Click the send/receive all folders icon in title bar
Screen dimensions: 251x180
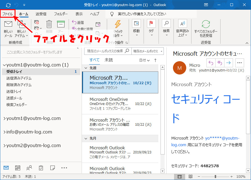click(x=8, y=5)
